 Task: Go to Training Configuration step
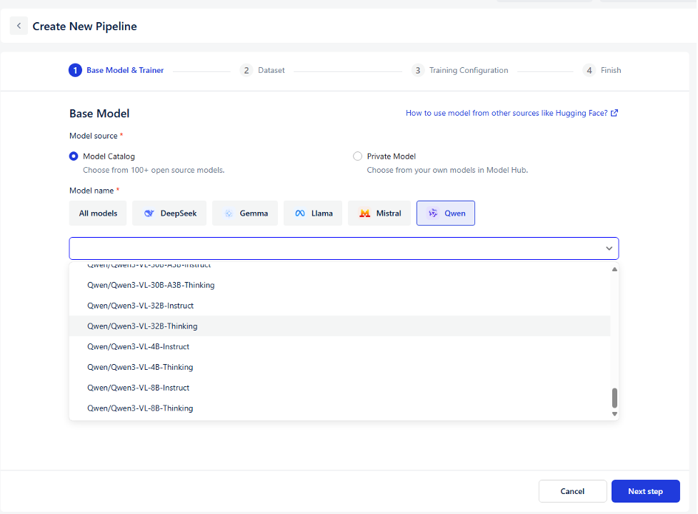click(468, 70)
